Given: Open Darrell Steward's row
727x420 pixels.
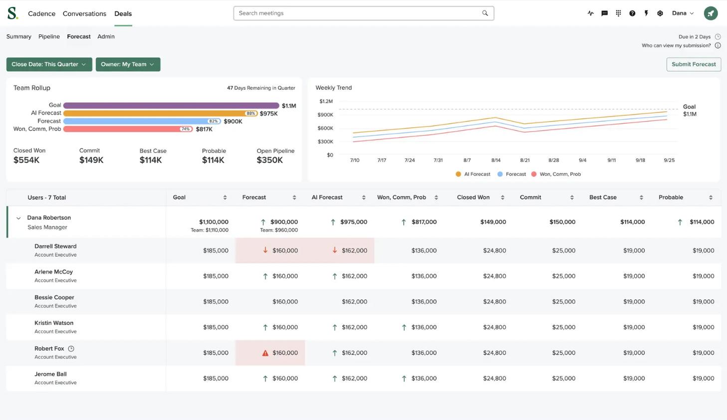Looking at the screenshot, I should click(363, 251).
